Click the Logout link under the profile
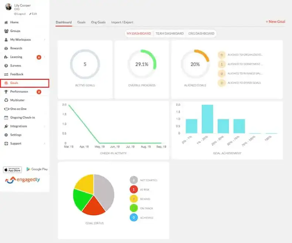 click(x=21, y=14)
